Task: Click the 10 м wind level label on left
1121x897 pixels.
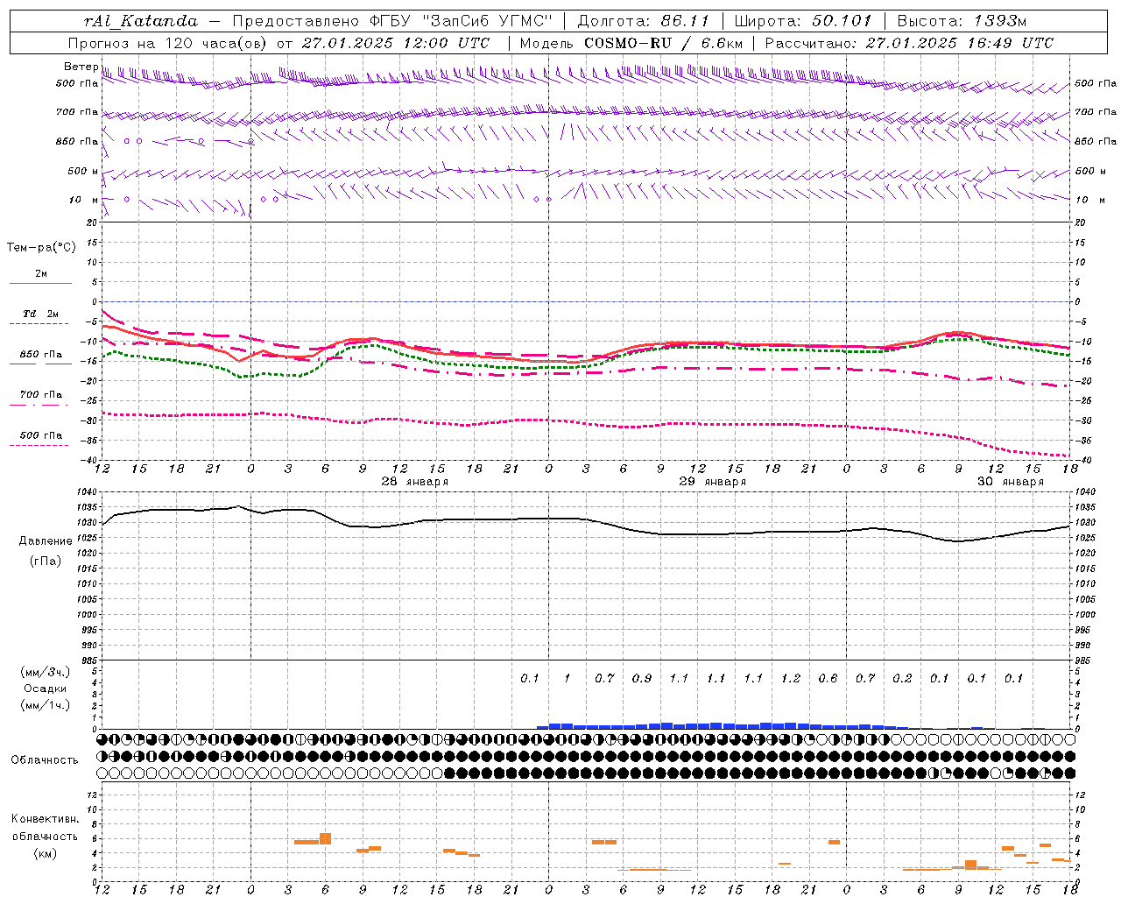Action: (83, 201)
